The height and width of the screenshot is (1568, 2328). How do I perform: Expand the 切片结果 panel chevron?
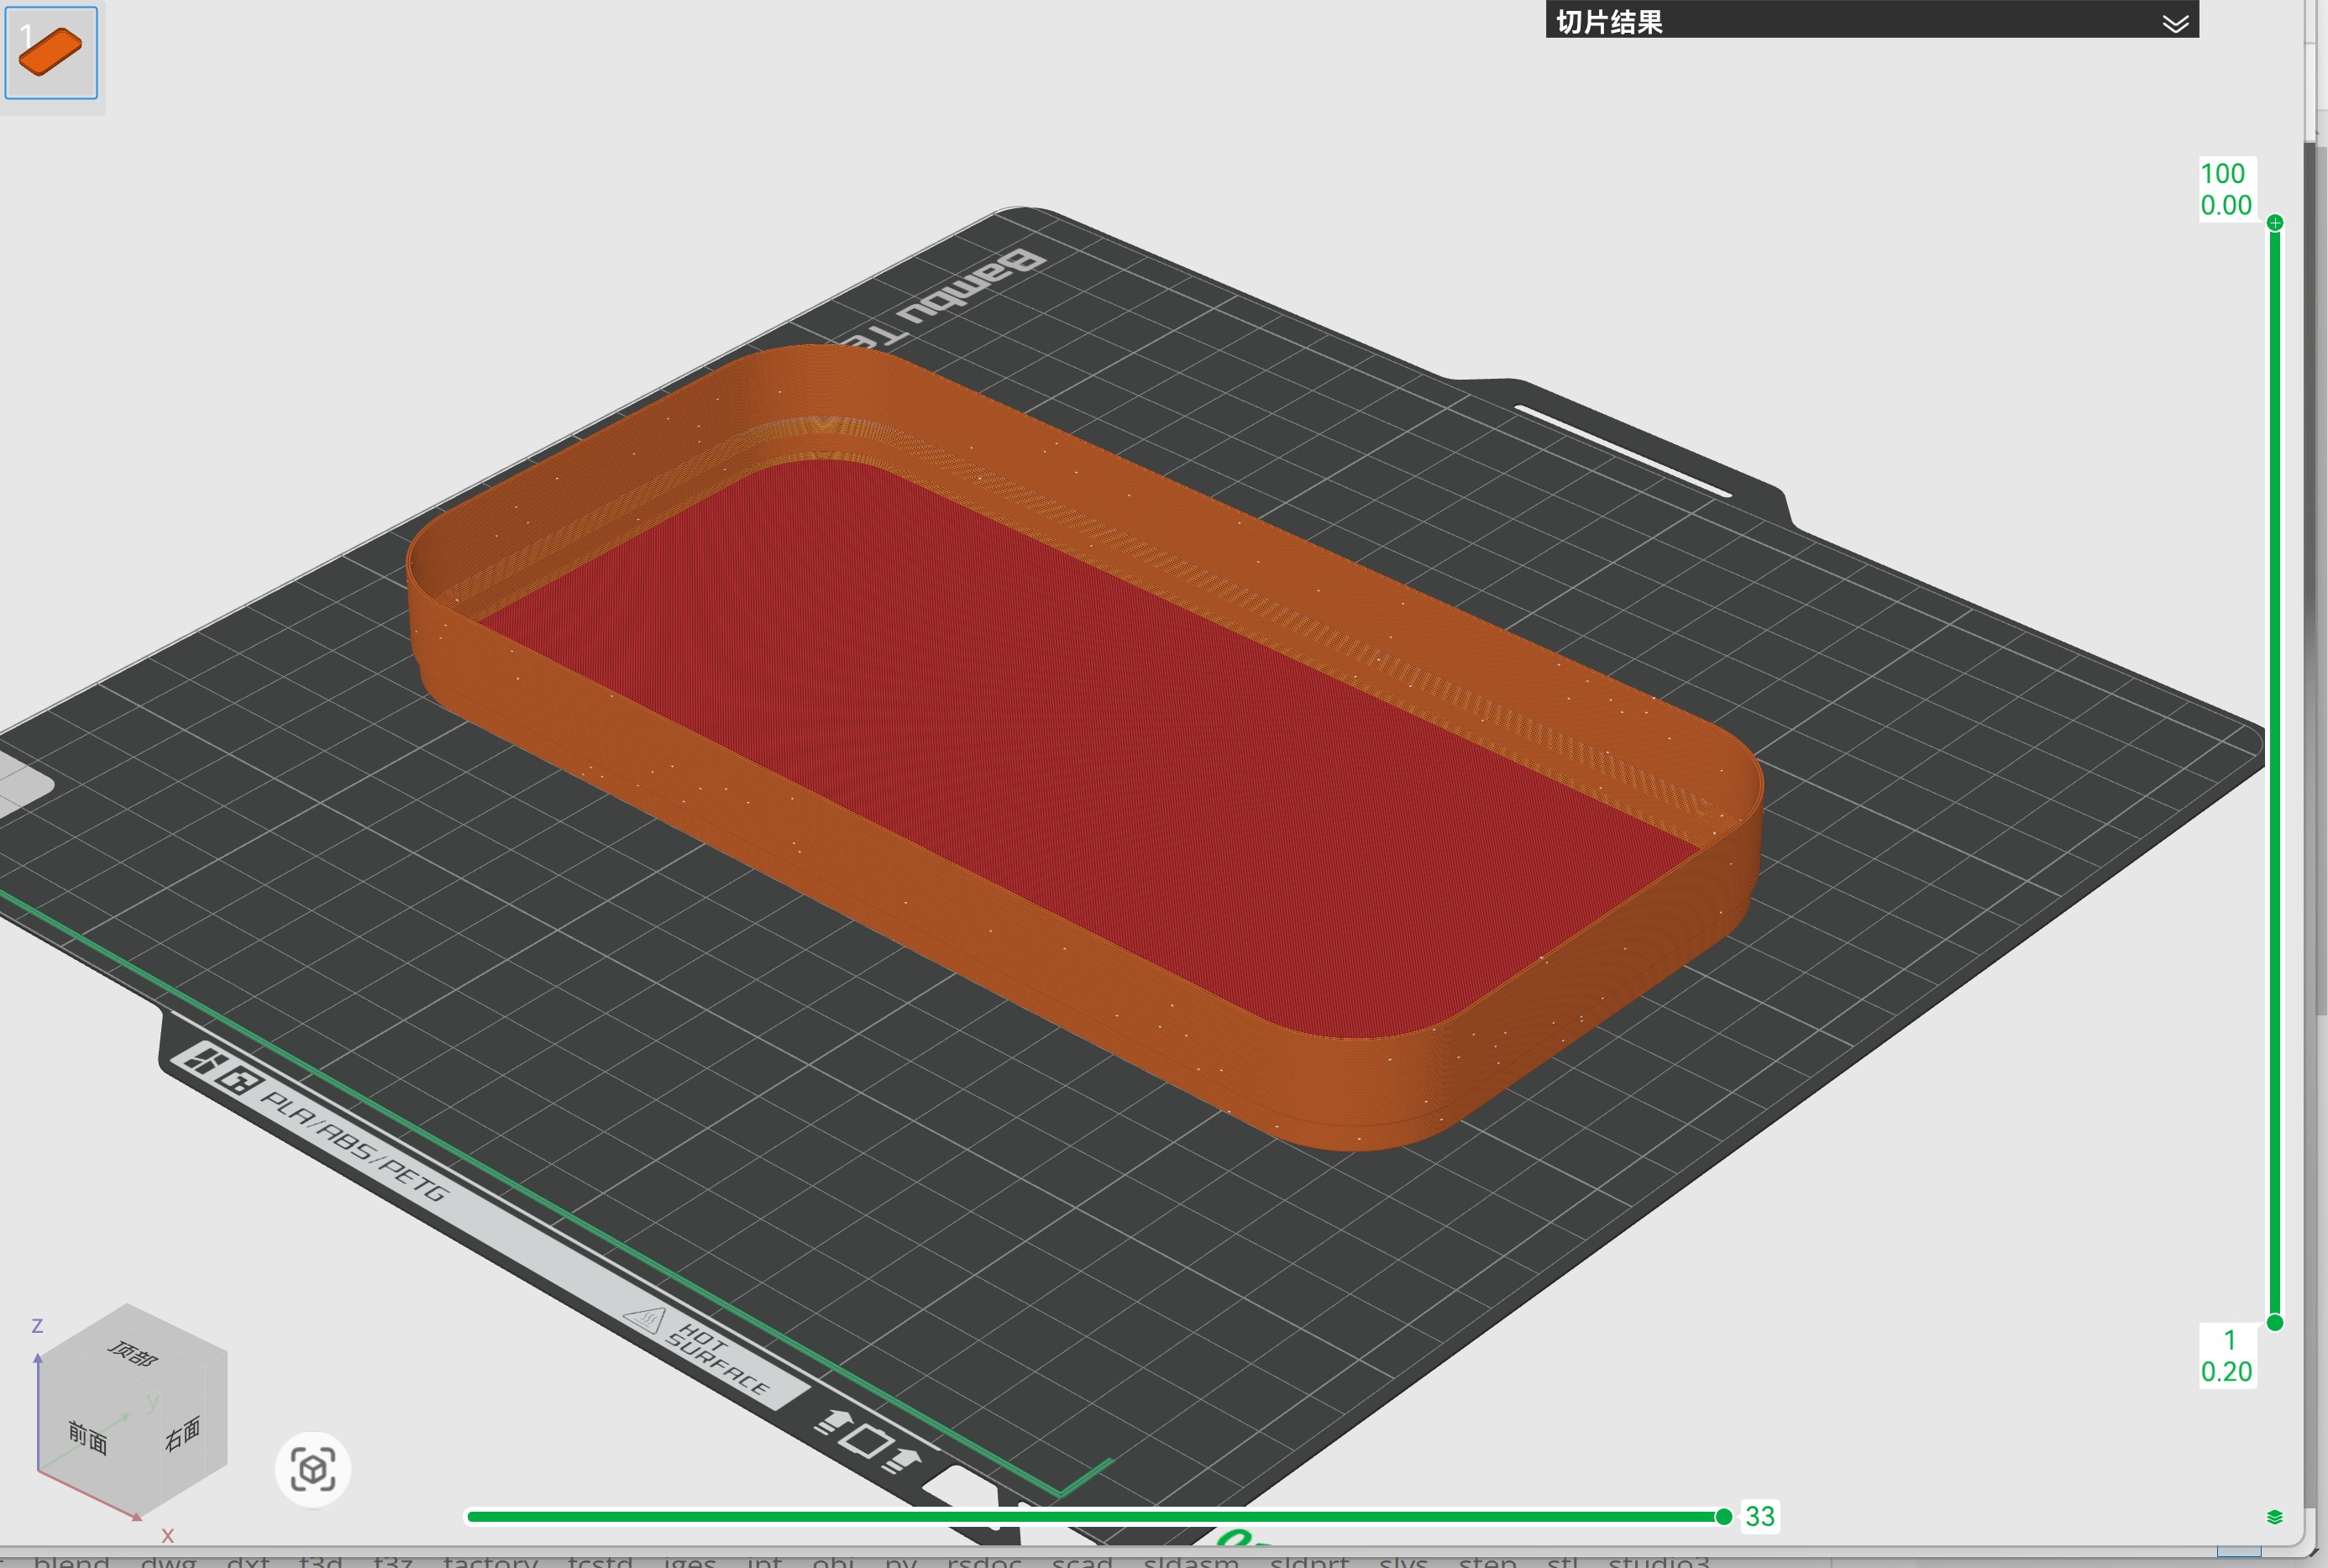coord(2175,23)
